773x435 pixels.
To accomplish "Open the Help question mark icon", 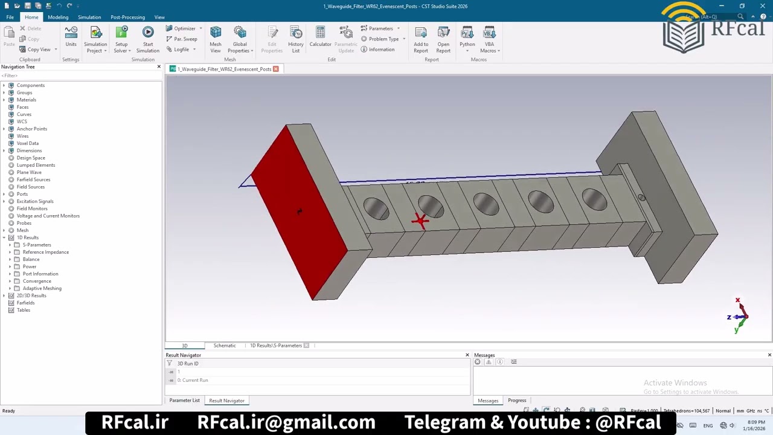I will click(x=763, y=17).
